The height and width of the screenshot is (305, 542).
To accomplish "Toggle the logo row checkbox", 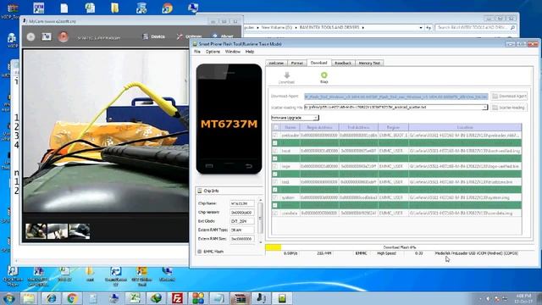I will click(x=275, y=166).
